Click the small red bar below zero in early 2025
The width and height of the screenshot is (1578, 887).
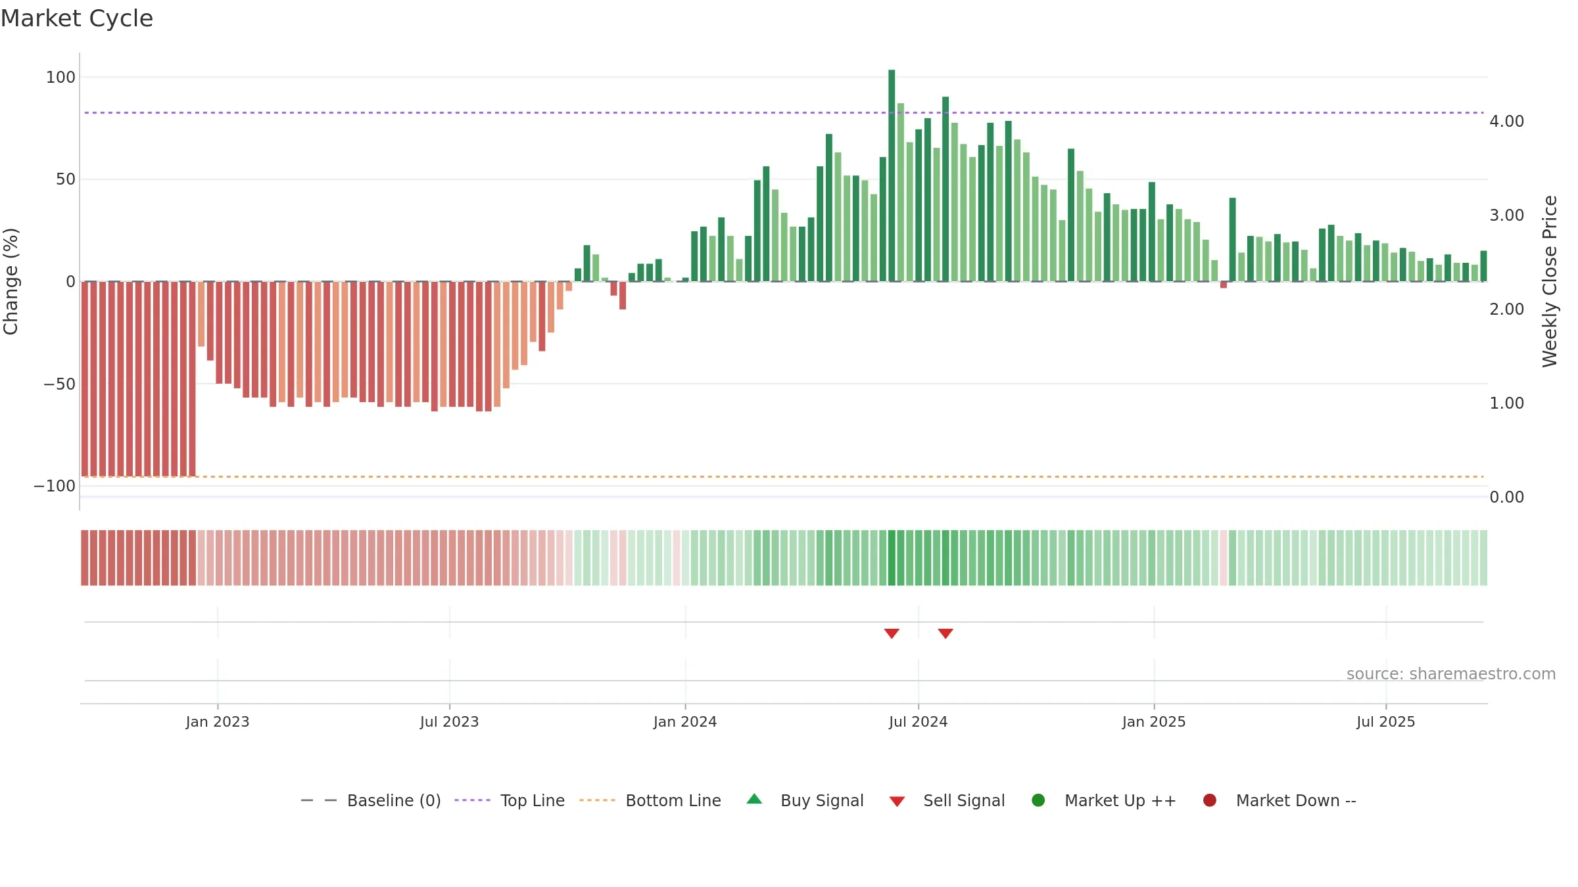1224,284
